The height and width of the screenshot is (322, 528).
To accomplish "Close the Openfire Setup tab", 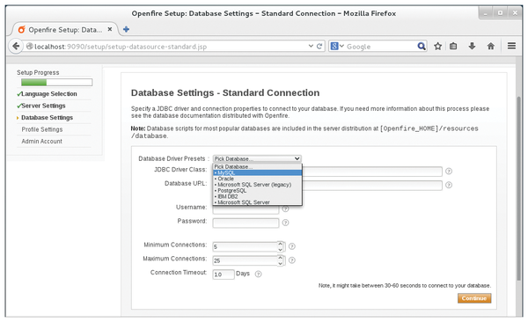I will pyautogui.click(x=110, y=29).
